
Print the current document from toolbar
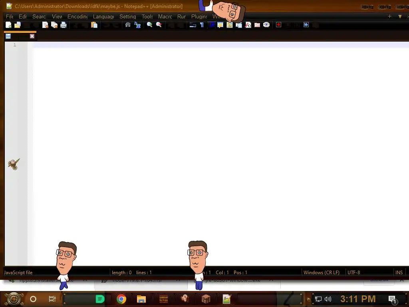click(64, 25)
